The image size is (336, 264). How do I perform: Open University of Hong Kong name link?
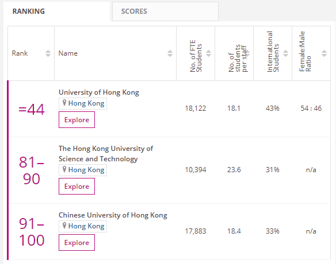coord(99,92)
